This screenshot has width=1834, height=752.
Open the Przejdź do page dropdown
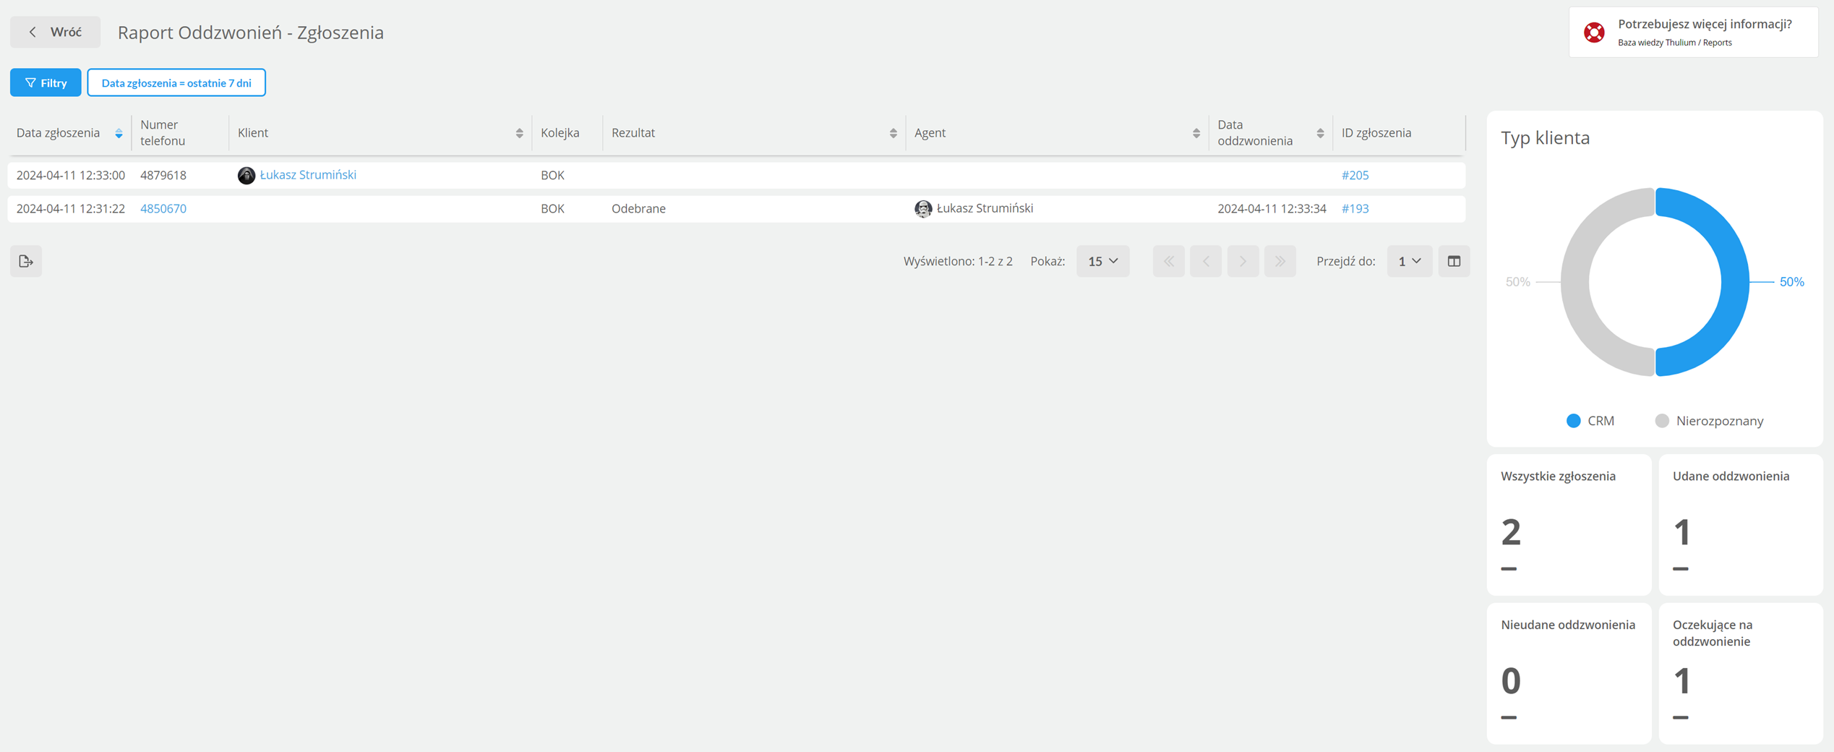[1409, 261]
